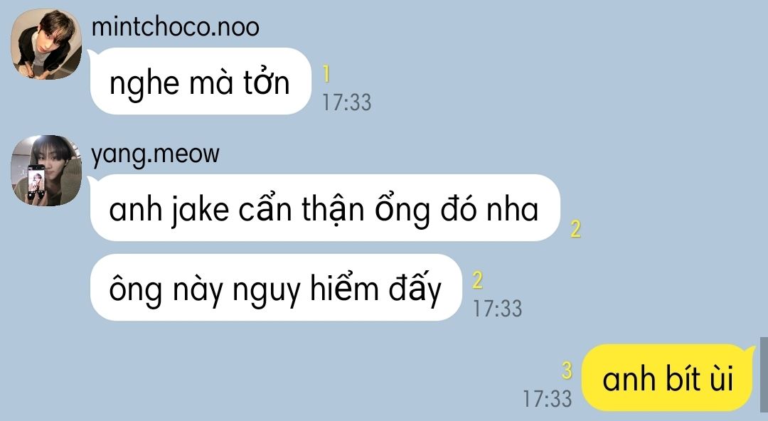The image size is (768, 421).
Task: Click the 17:33 timestamp beside "anh bít ùi"
Action: pos(547,398)
